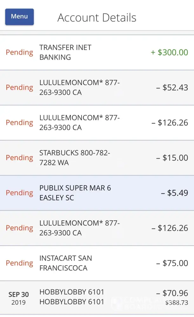Image resolution: width=194 pixels, height=317 pixels.
Task: Open the PUBLIX SUPER MAR 6 transaction
Action: (x=75, y=193)
